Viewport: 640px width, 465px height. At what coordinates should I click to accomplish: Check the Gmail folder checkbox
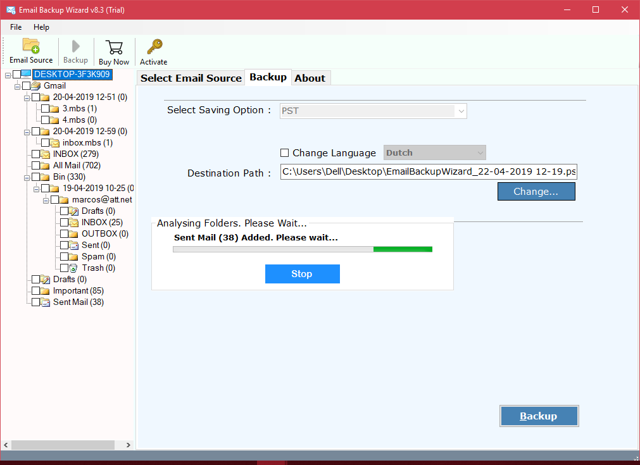(x=27, y=85)
